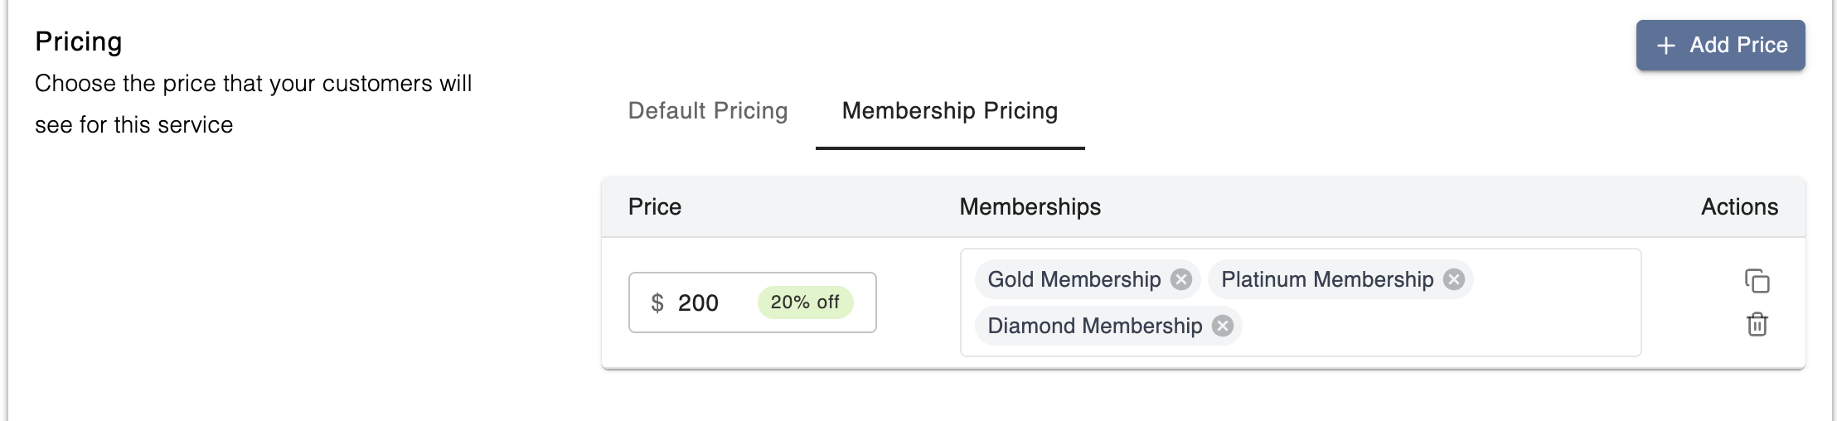Click the Price column header

click(655, 207)
